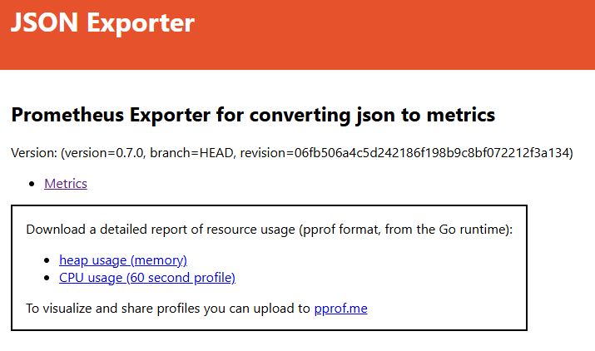Screen dimensions: 595x351
Task: Click the "JSON Exporter" header title
Action: (x=102, y=23)
